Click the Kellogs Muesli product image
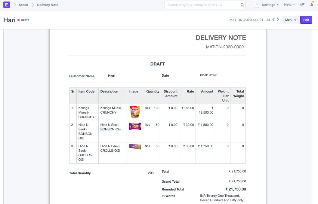The image size is (318, 204). click(x=135, y=112)
